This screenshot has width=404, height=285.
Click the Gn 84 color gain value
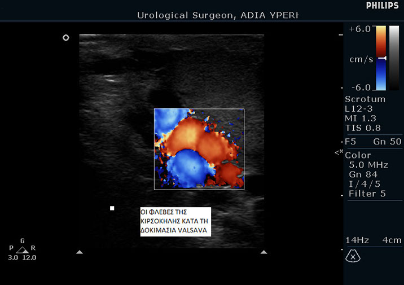[363, 174]
